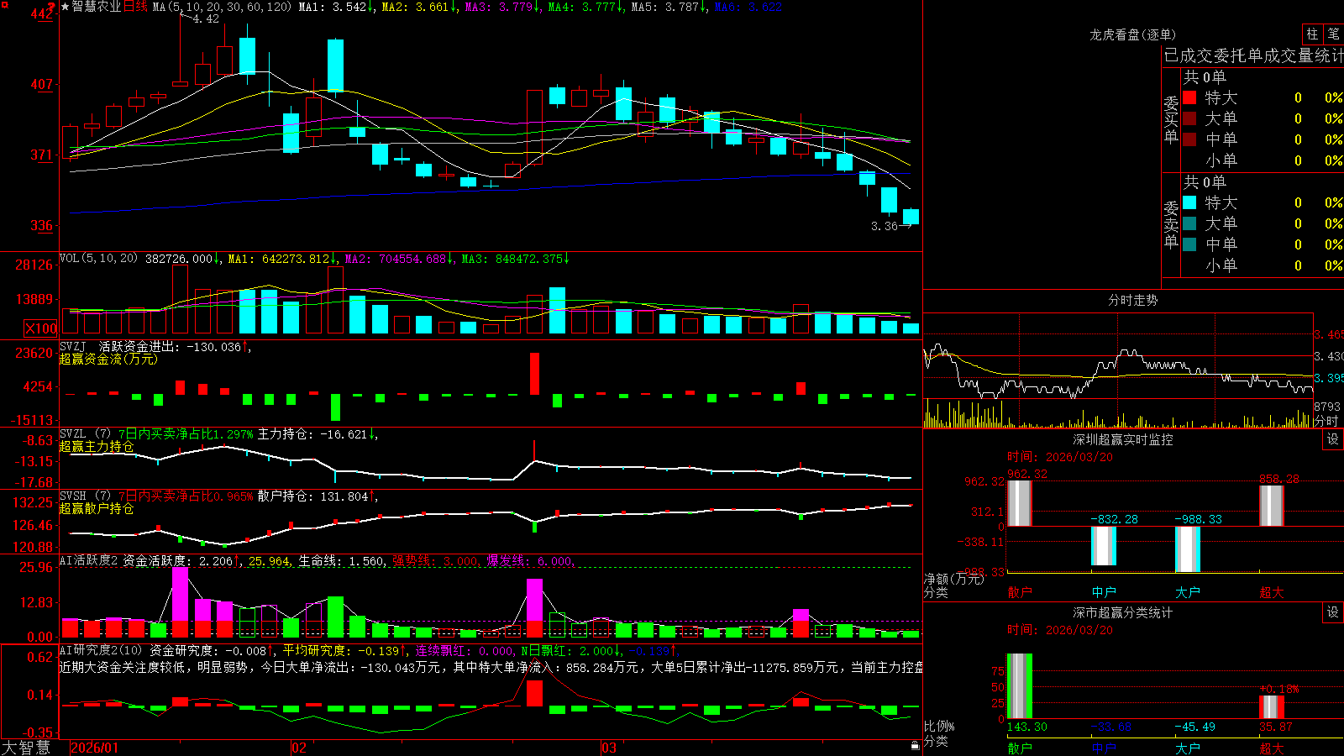1344x756 pixels.
Task: Click the 深市超赢分类统计 panel title
Action: [x=1123, y=612]
